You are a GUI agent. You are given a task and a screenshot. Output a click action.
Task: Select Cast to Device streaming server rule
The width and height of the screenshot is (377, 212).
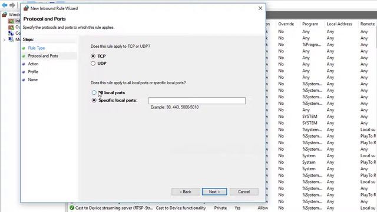114,208
